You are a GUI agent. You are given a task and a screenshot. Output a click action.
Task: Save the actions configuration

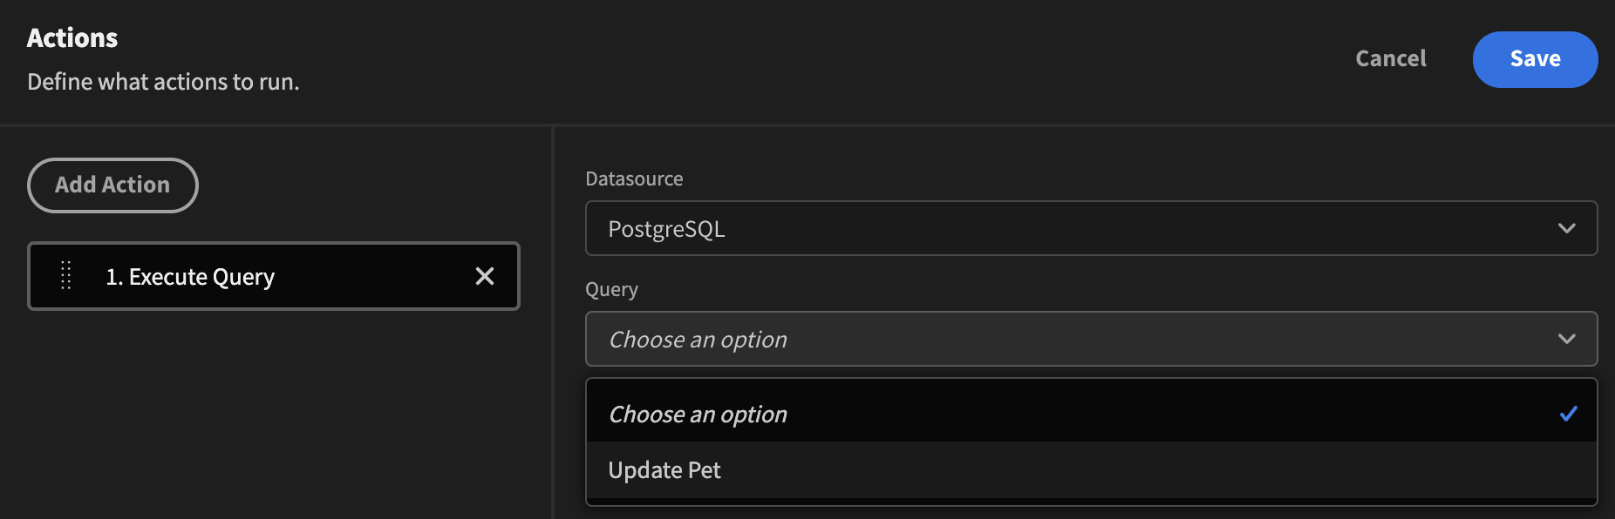click(x=1535, y=59)
